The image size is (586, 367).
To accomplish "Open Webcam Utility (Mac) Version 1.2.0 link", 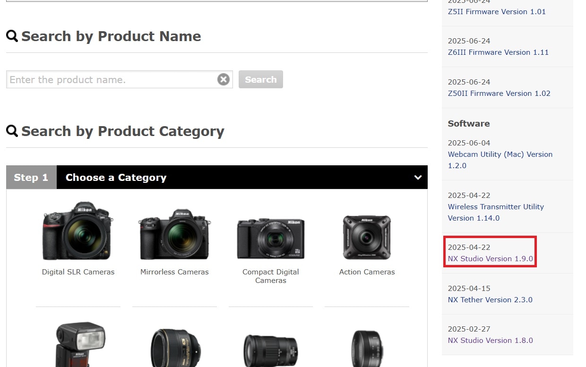I will (500, 160).
